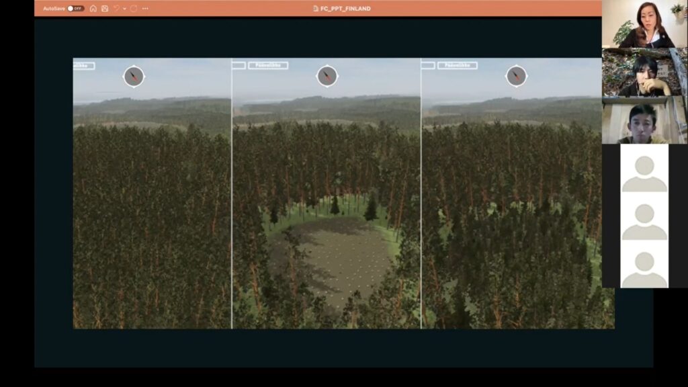Click the bottom blank avatar participant tile
688x387 pixels.
click(x=644, y=264)
